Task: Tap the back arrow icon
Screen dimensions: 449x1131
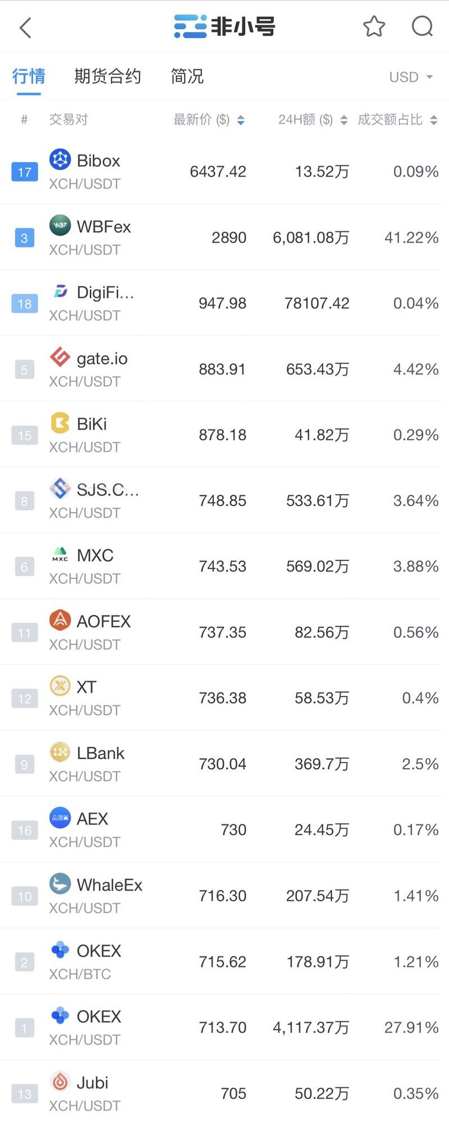Action: click(25, 27)
